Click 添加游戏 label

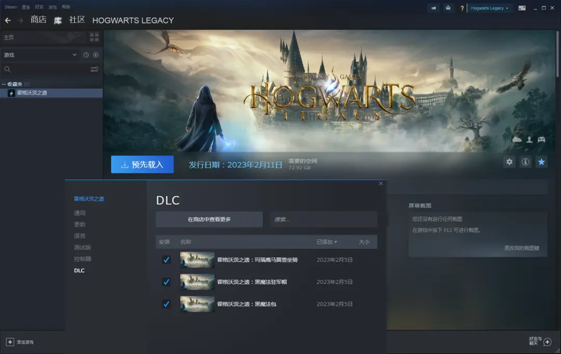click(25, 342)
